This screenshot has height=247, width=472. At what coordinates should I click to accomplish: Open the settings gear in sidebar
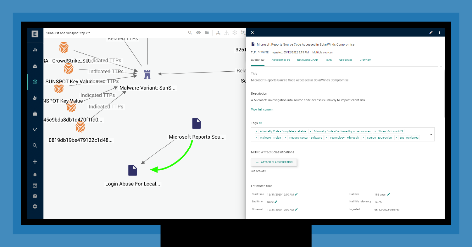(35, 206)
